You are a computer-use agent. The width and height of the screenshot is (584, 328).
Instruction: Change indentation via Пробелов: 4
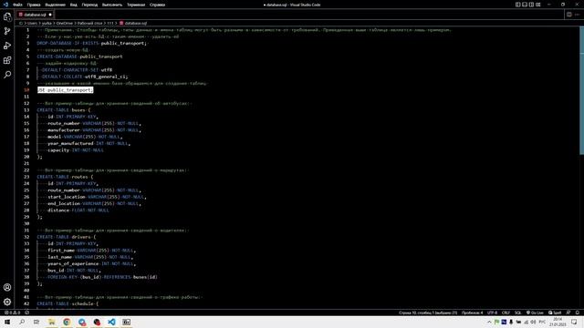(x=472, y=313)
